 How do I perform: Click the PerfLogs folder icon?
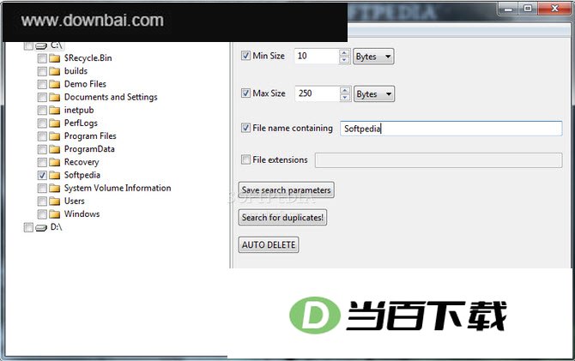[55, 123]
